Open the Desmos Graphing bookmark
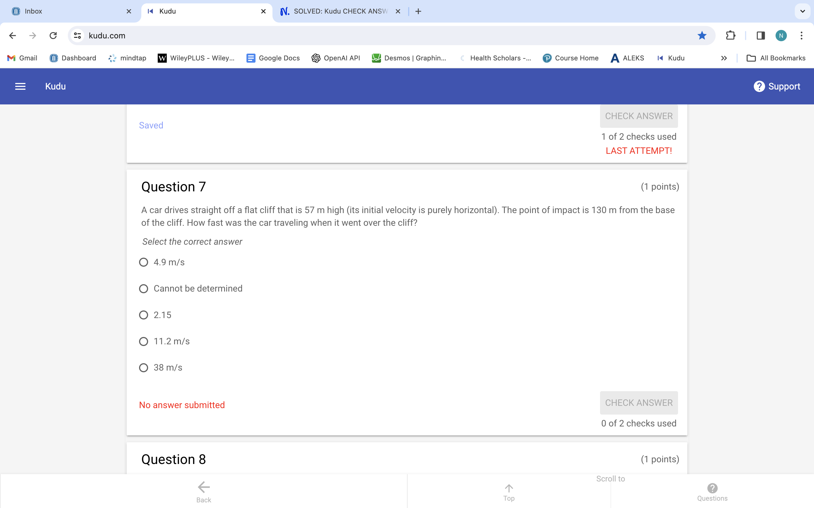814x508 pixels. coord(409,58)
